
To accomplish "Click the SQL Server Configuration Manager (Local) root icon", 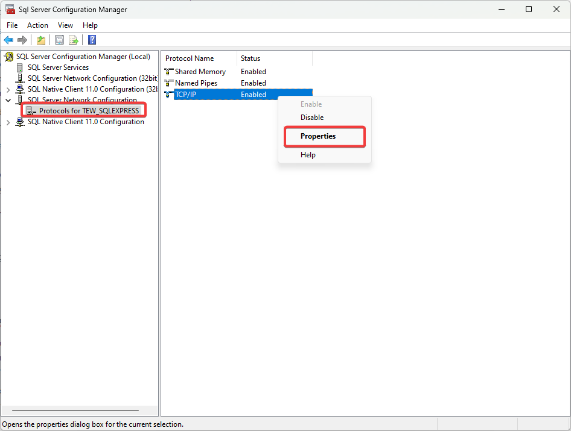I will click(8, 57).
